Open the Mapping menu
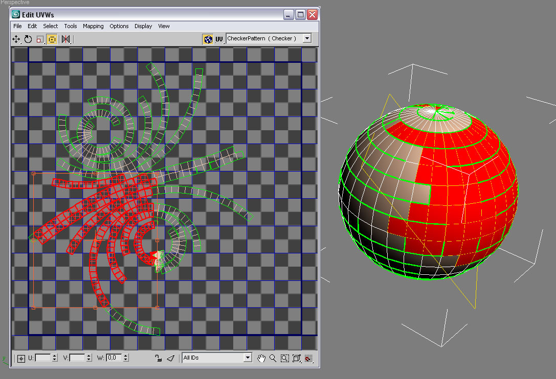The height and width of the screenshot is (379, 556). coord(93,26)
